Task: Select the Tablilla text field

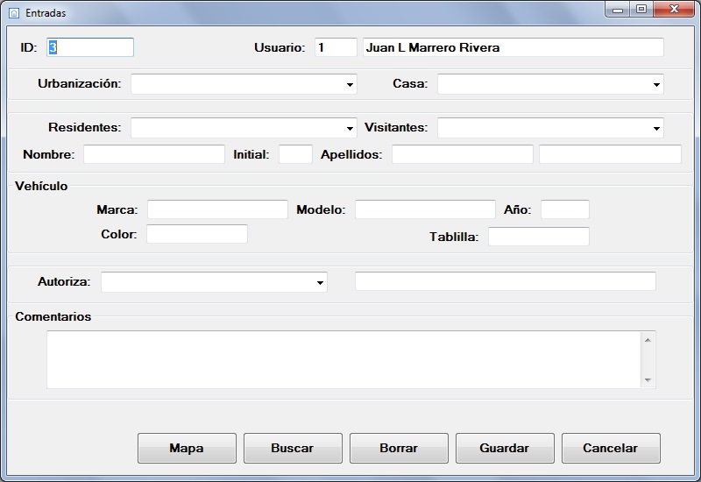Action: click(x=539, y=237)
